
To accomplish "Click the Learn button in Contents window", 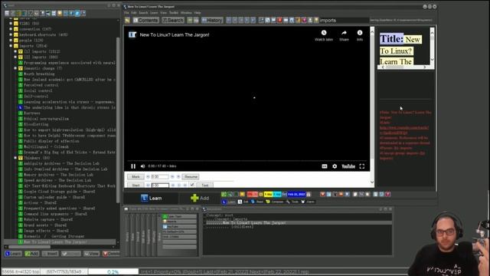I will pos(13,254).
